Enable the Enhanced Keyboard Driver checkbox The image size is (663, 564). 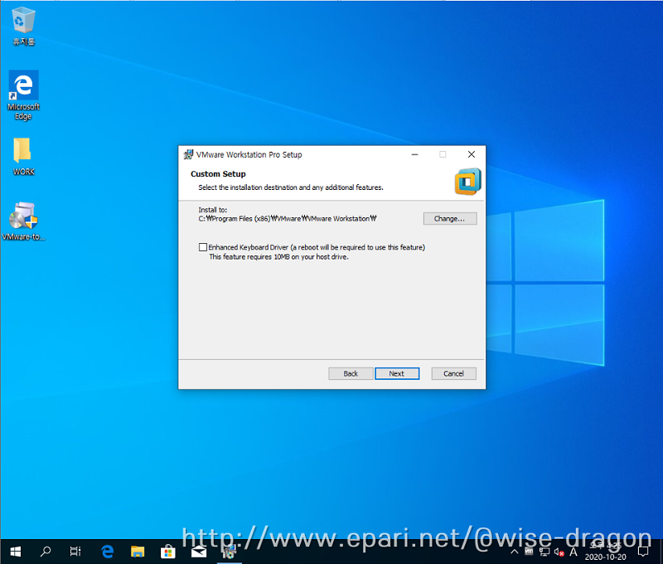click(203, 247)
